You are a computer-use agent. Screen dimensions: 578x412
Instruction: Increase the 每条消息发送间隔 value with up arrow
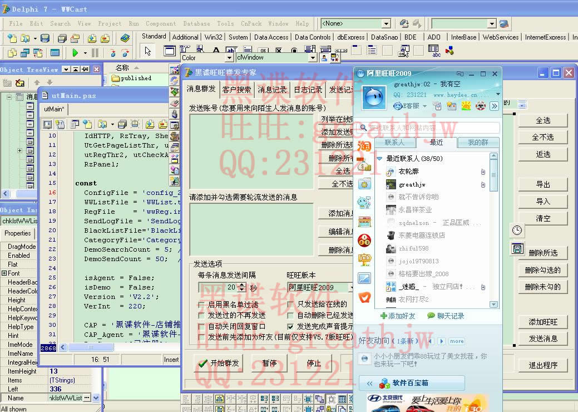point(241,285)
